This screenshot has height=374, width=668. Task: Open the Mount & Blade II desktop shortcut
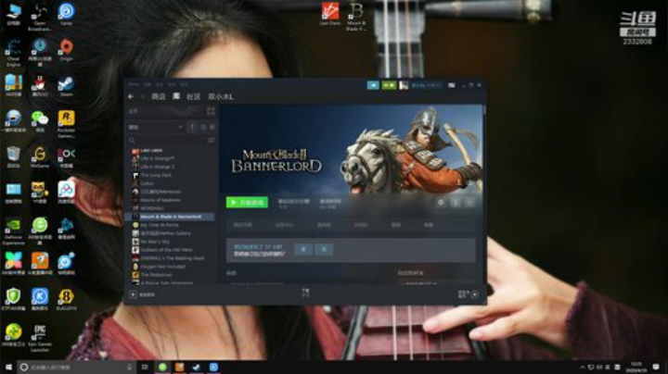pos(355,17)
